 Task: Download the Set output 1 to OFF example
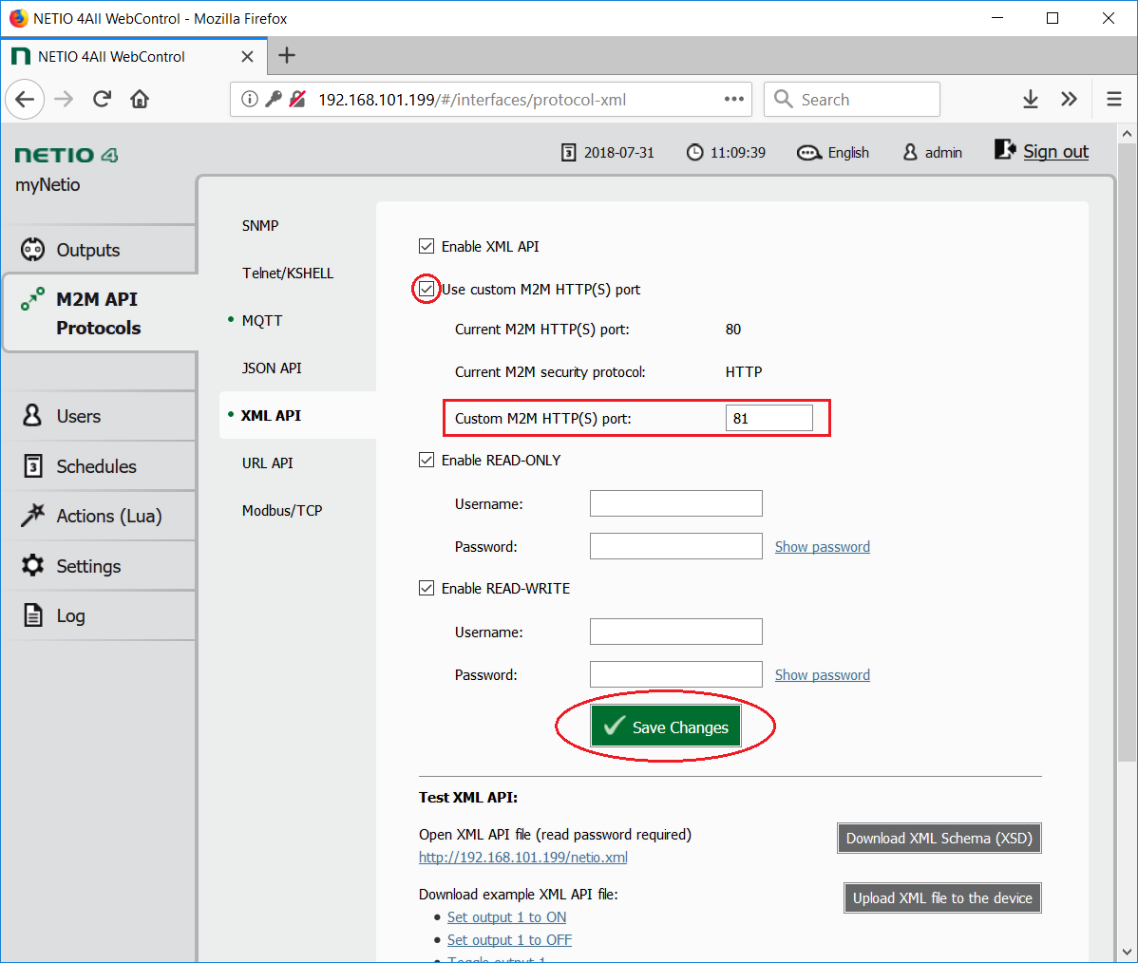tap(509, 940)
